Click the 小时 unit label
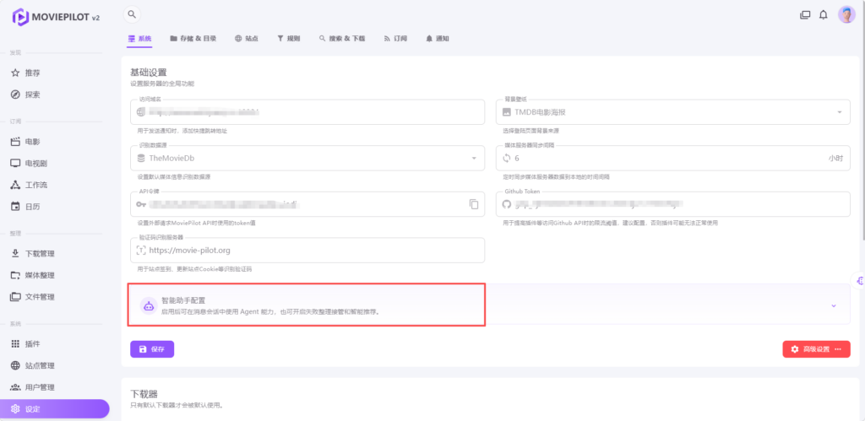 pyautogui.click(x=835, y=158)
